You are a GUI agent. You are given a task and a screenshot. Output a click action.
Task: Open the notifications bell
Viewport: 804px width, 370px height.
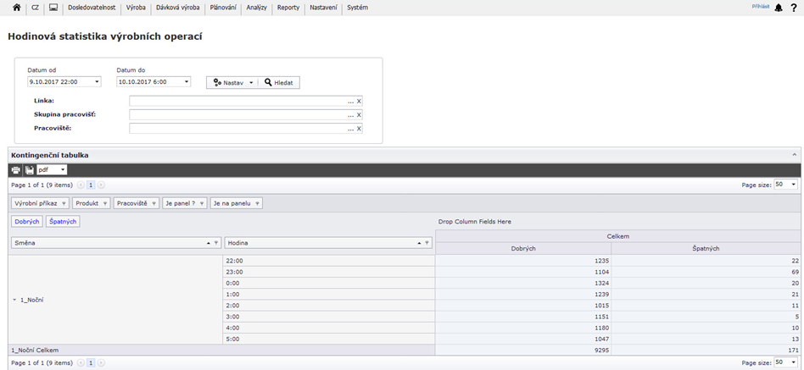click(779, 8)
